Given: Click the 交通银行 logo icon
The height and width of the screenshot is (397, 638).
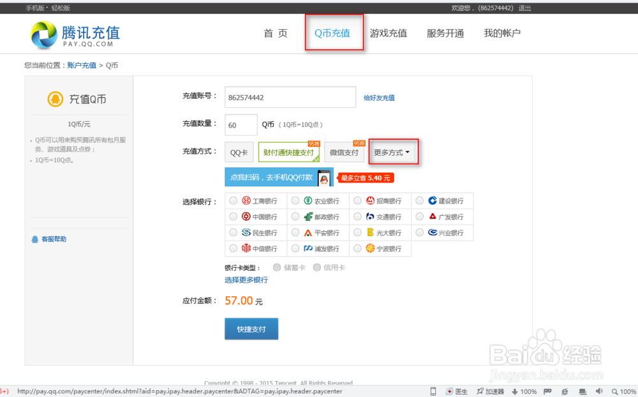Looking at the screenshot, I should (x=370, y=216).
